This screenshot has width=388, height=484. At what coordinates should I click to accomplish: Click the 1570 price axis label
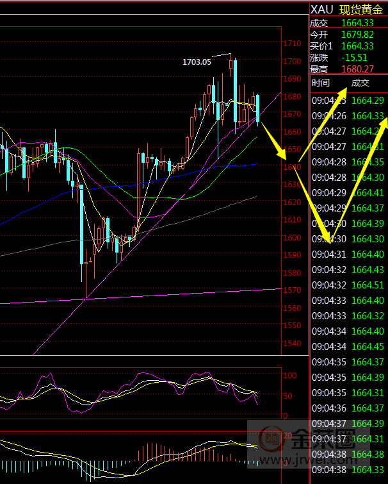pyautogui.click(x=292, y=290)
